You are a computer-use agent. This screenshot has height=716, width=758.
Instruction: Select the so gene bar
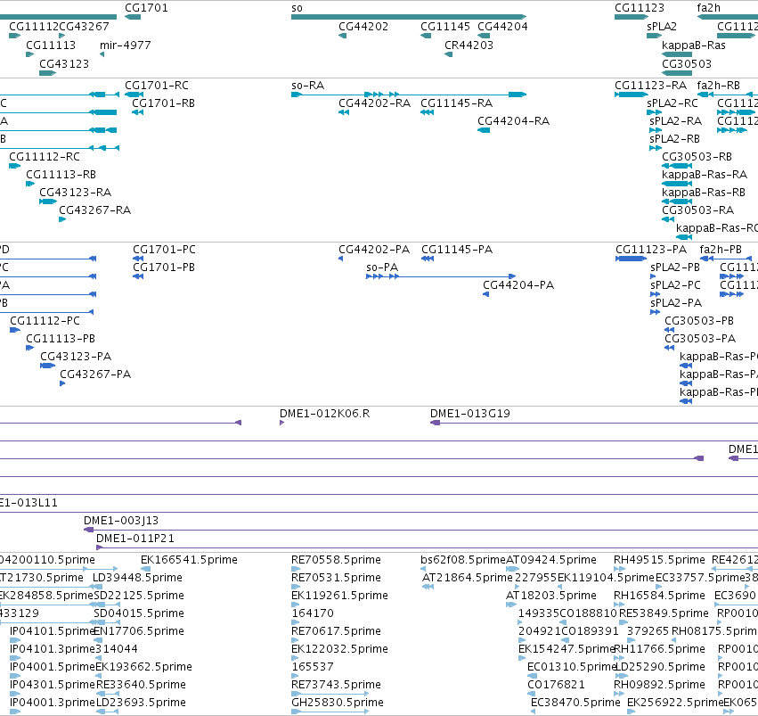click(x=409, y=17)
